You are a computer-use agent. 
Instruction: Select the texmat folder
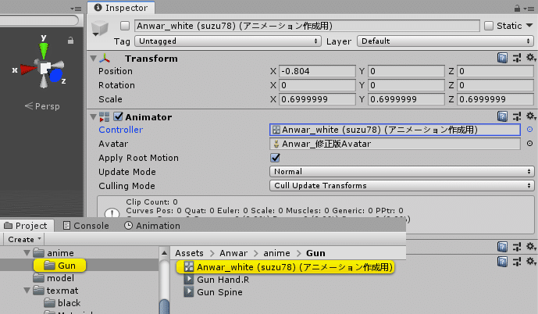(x=55, y=291)
